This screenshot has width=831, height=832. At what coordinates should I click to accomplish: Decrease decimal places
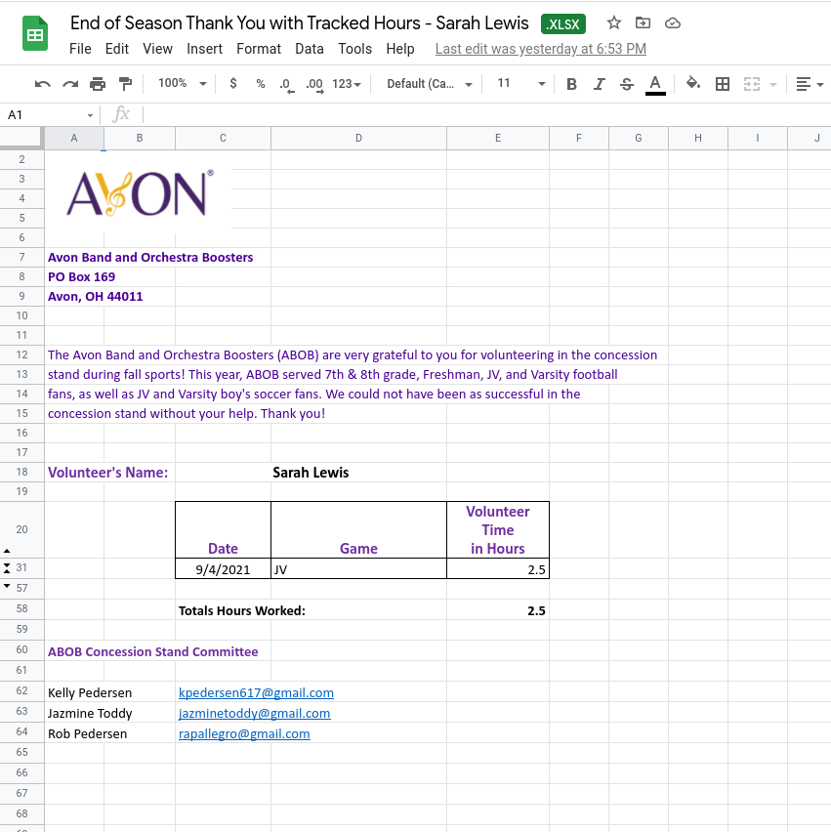click(x=286, y=84)
